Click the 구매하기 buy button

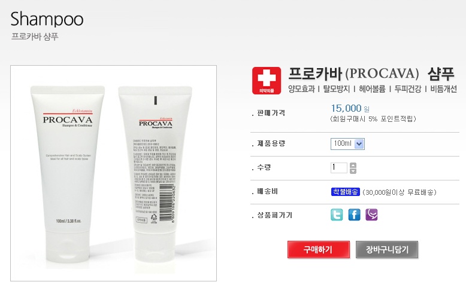(318, 250)
